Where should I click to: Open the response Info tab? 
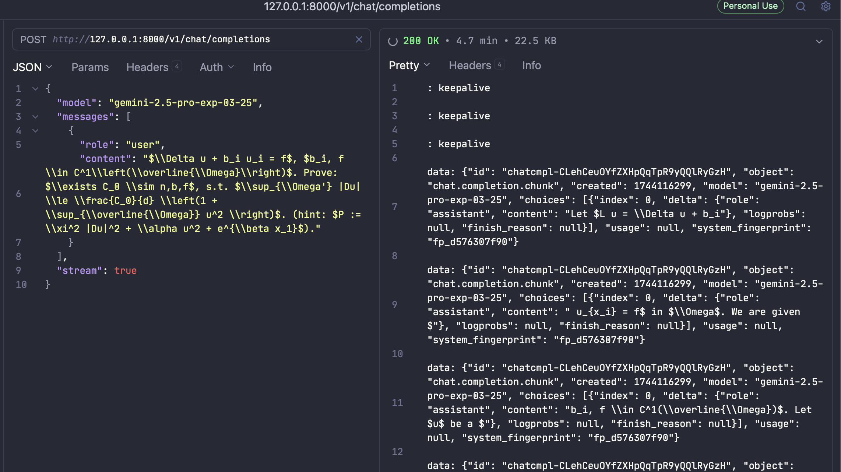(x=532, y=65)
